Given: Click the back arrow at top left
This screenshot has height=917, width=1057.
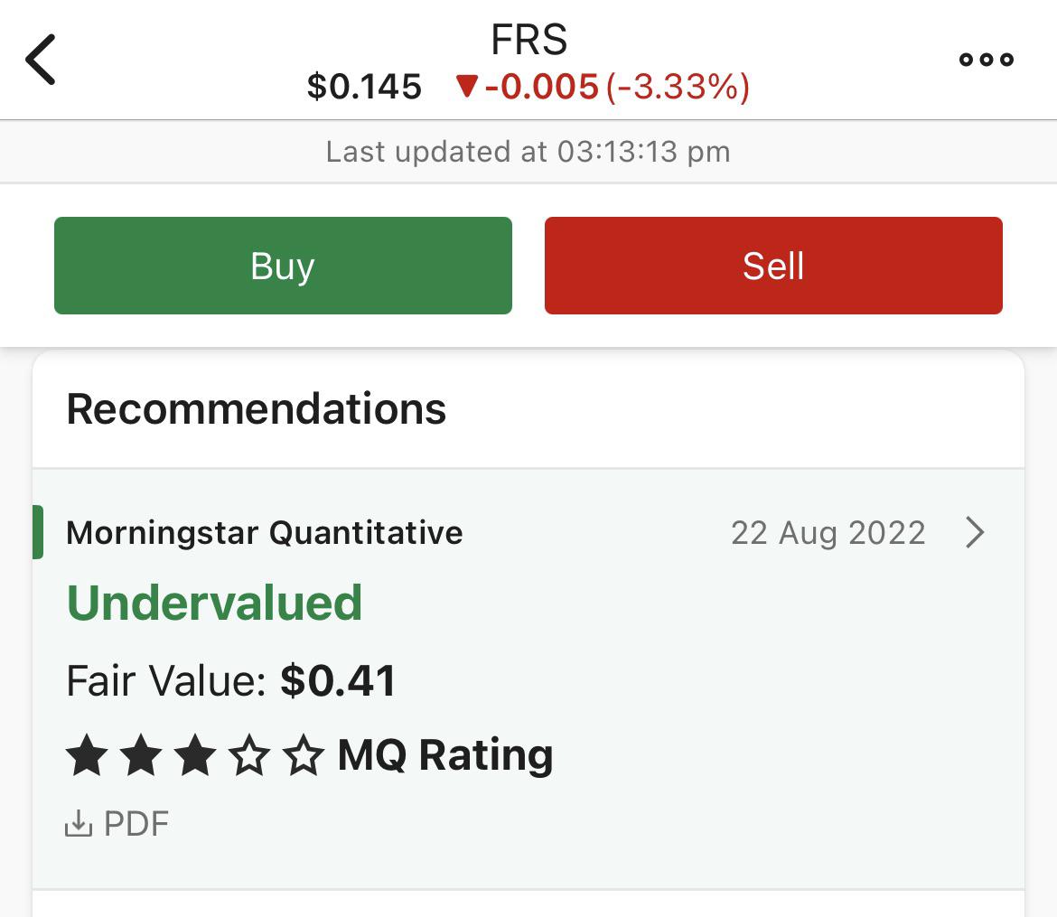Looking at the screenshot, I should pyautogui.click(x=42, y=60).
